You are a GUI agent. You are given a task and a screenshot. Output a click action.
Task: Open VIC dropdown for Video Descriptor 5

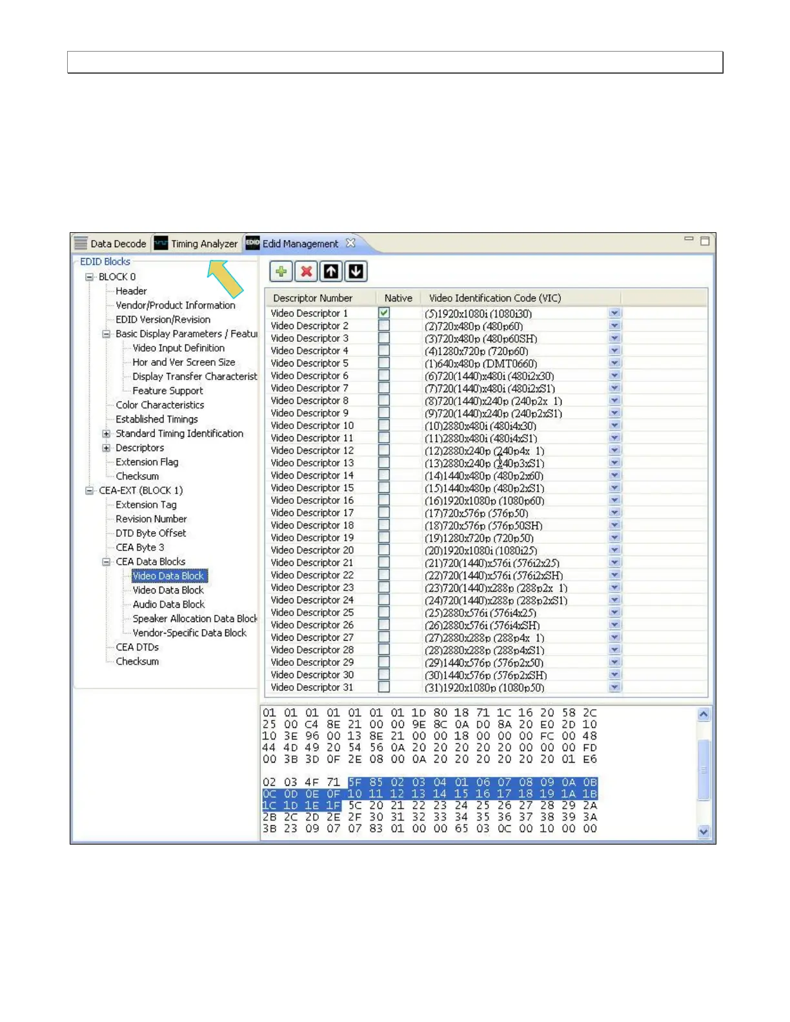[614, 363]
